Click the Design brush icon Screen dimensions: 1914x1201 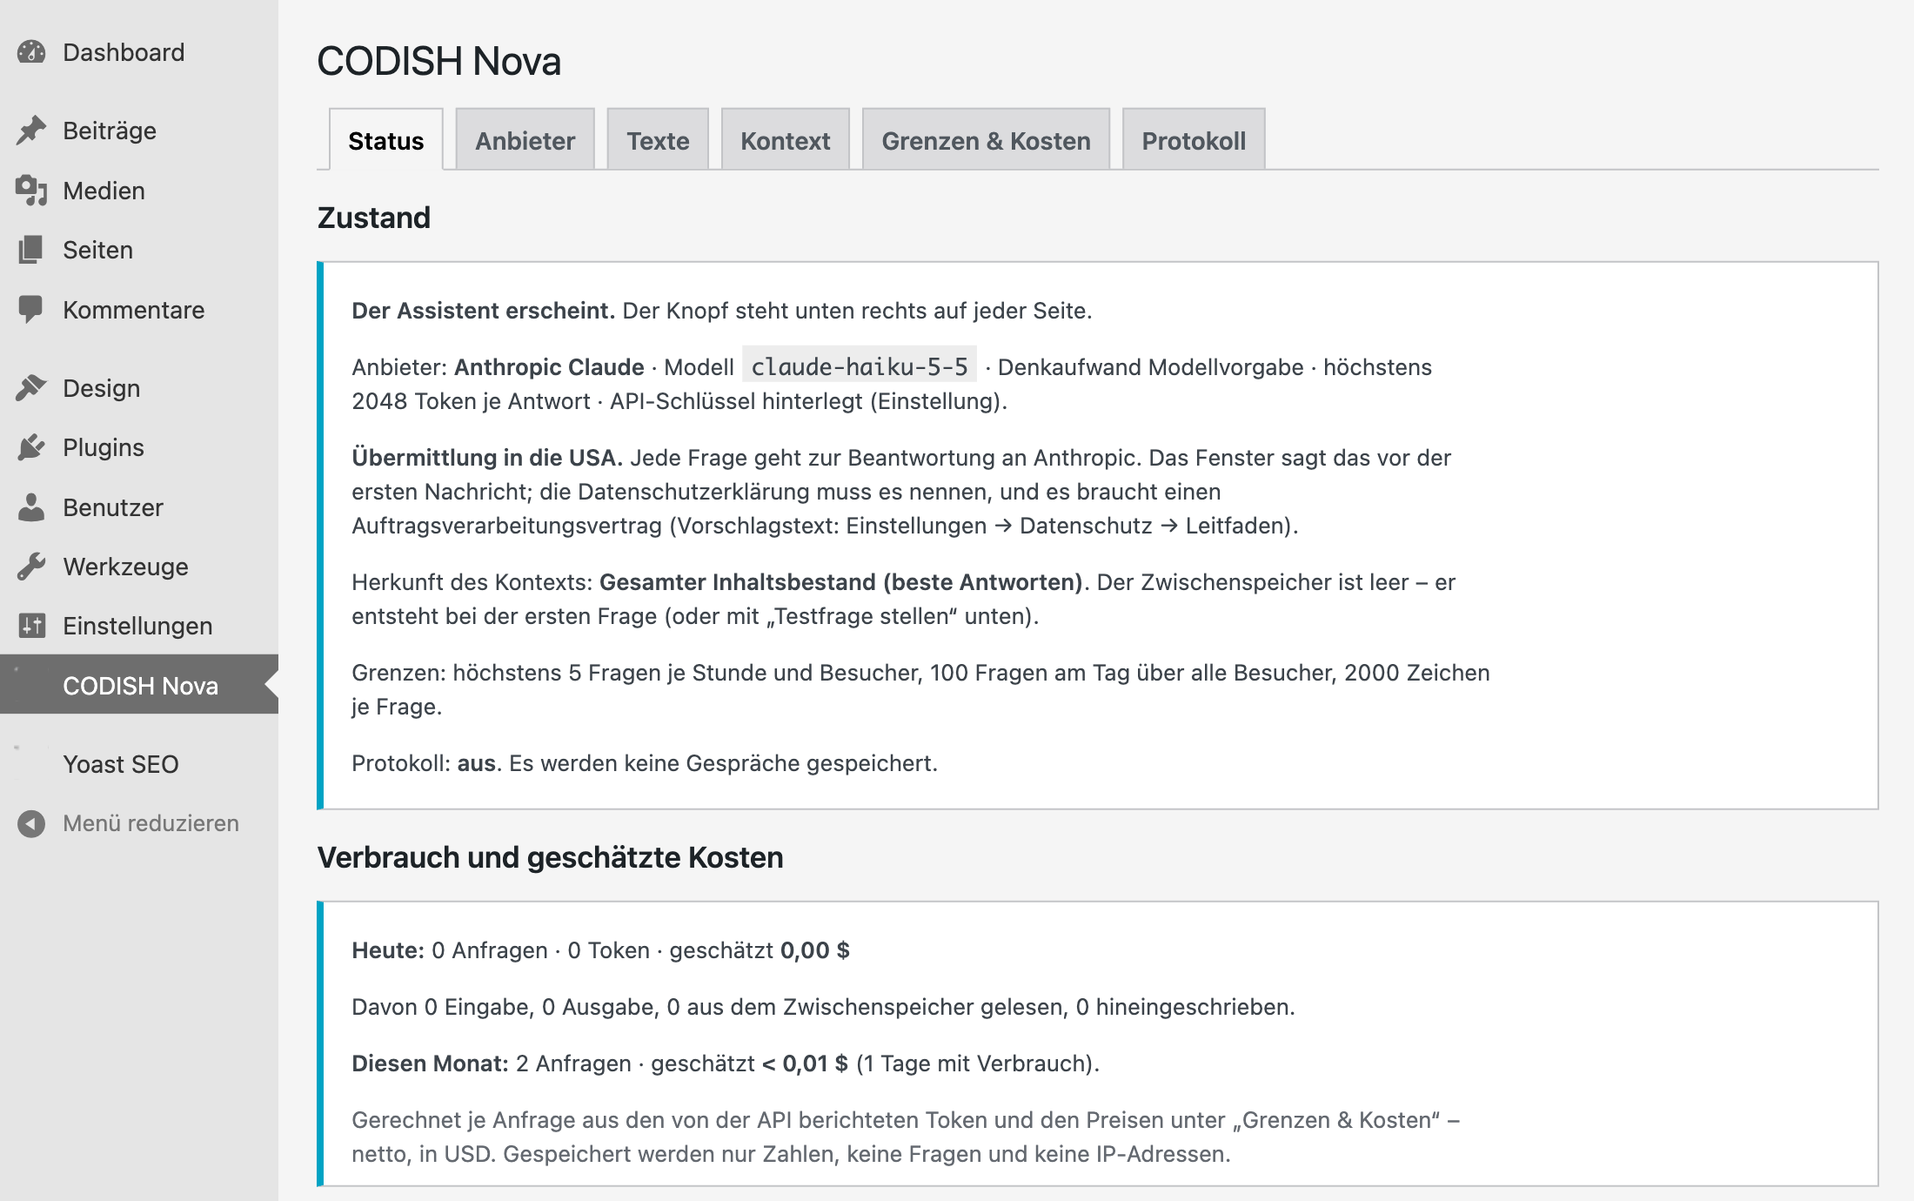(x=31, y=388)
